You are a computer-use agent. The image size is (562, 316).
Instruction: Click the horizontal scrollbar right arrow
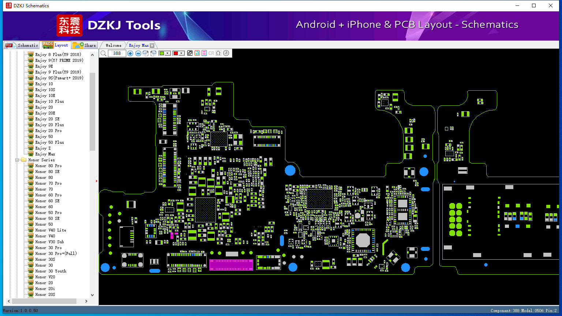point(86,301)
